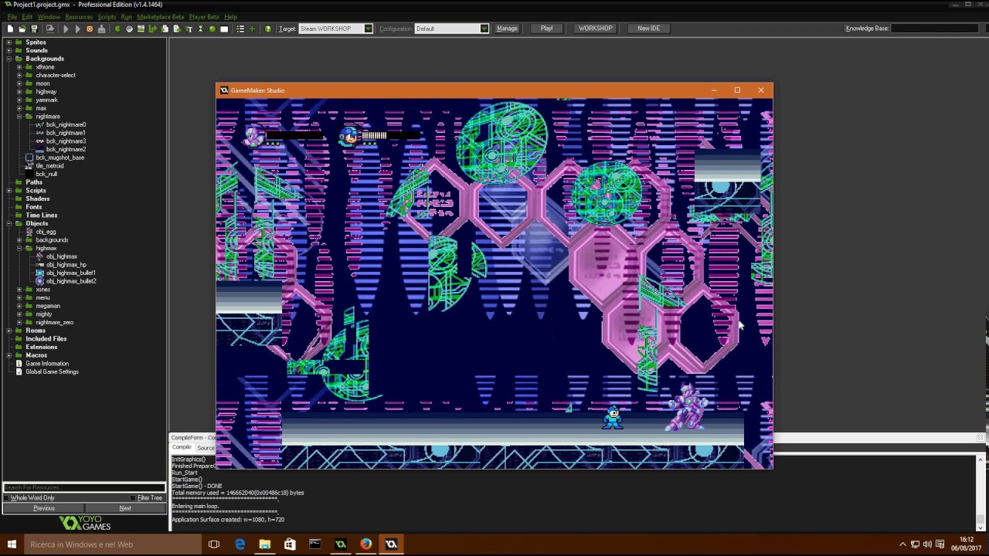Create a sprite with the Pac-Man icon
The image size is (989, 556).
117,29
